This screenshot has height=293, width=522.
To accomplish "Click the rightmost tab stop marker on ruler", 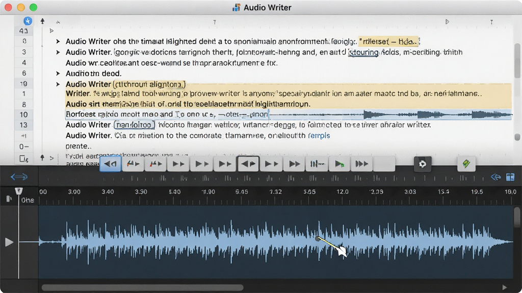I will click(x=491, y=22).
